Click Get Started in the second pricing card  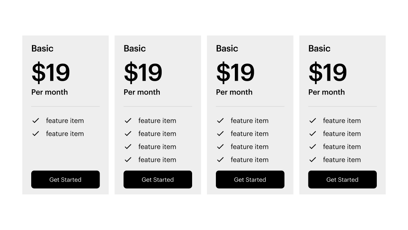[158, 179]
